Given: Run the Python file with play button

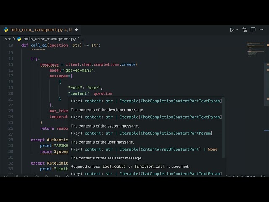Looking at the screenshot, I should [232, 30].
